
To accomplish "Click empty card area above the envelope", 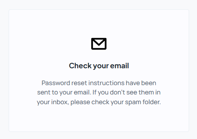I will [x=99, y=24].
